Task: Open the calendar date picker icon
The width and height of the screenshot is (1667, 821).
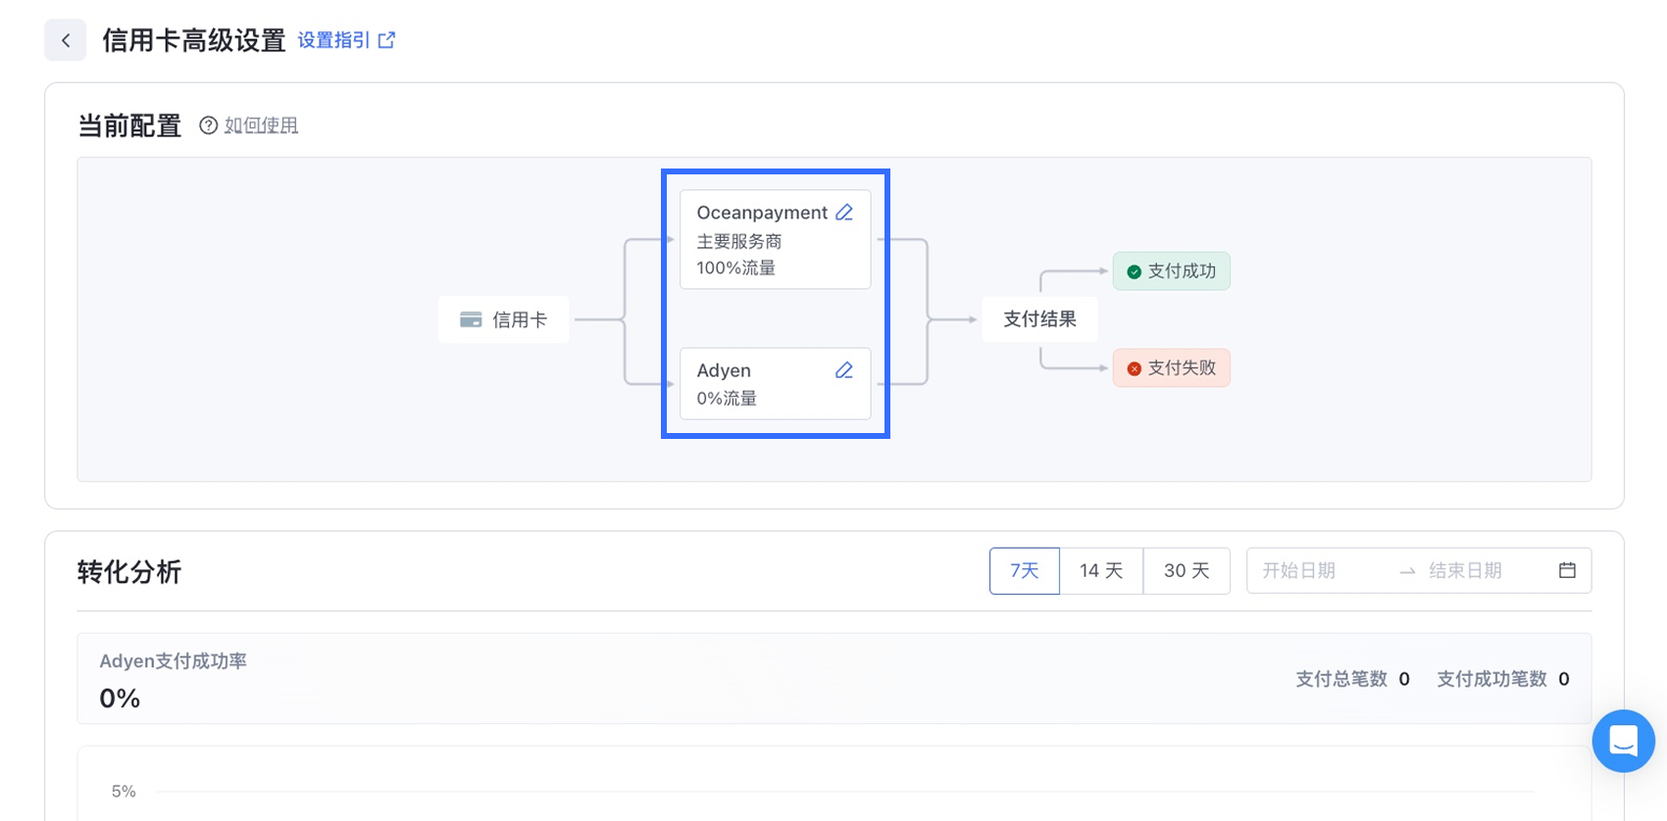Action: pyautogui.click(x=1567, y=570)
